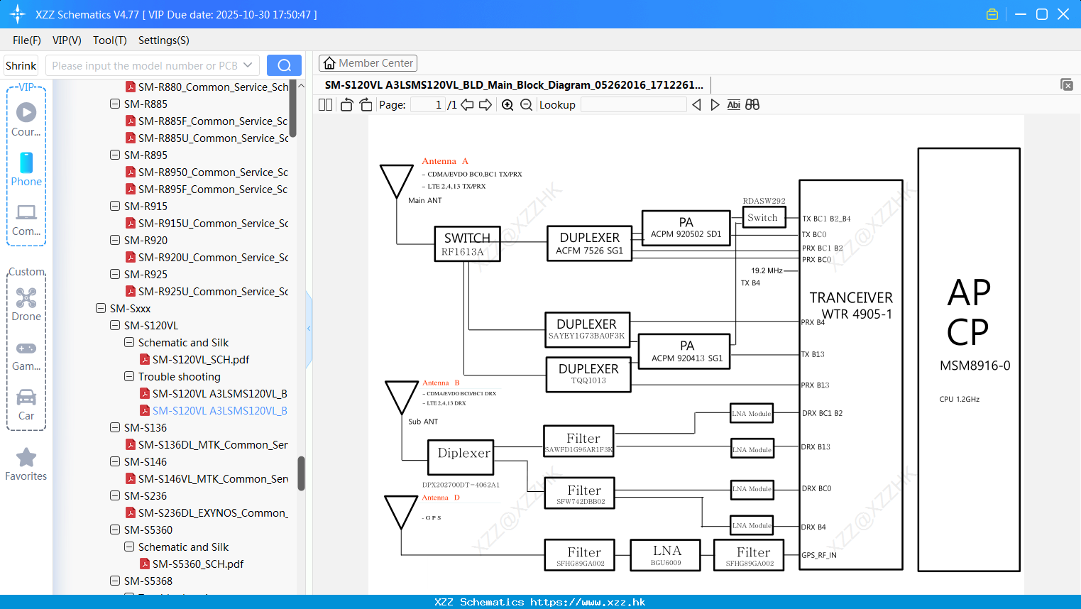Click the zoom in magnifier icon

pos(507,105)
